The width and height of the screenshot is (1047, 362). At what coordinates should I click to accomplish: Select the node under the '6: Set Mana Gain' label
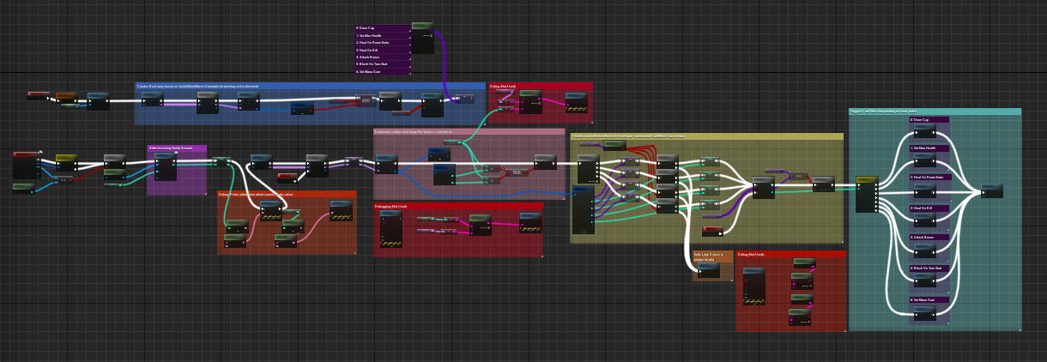tap(924, 313)
